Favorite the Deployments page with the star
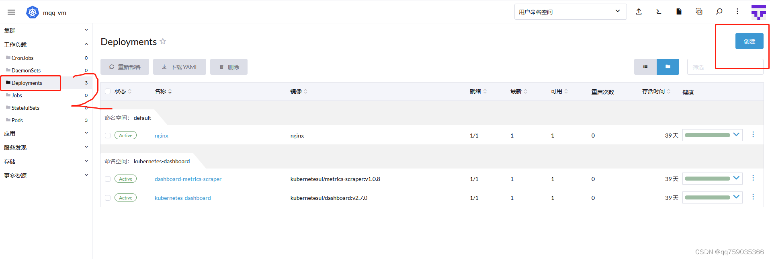This screenshot has width=770, height=259. 163,41
